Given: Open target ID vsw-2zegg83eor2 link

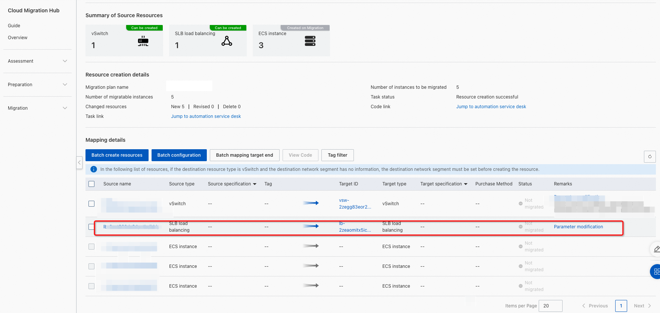Looking at the screenshot, I should tap(355, 204).
